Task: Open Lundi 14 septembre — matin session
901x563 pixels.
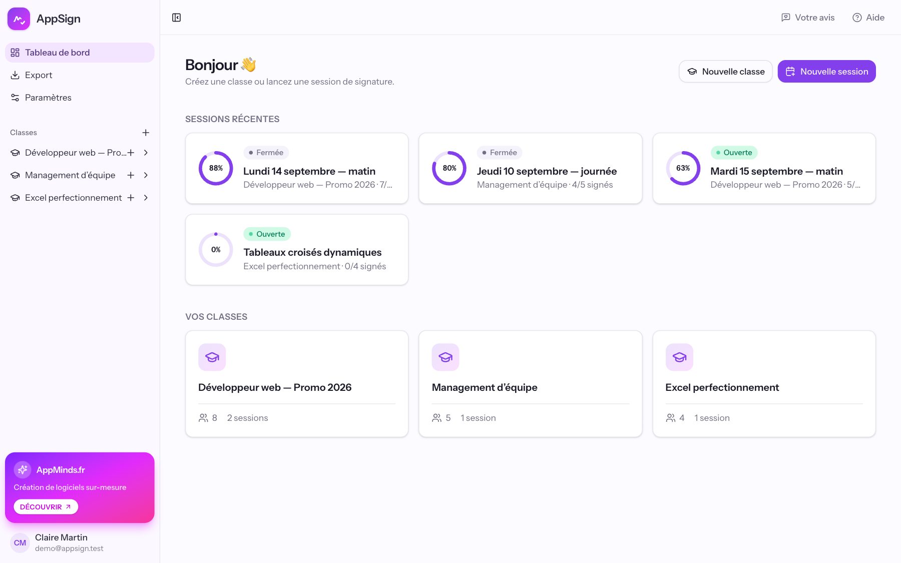Action: [297, 168]
